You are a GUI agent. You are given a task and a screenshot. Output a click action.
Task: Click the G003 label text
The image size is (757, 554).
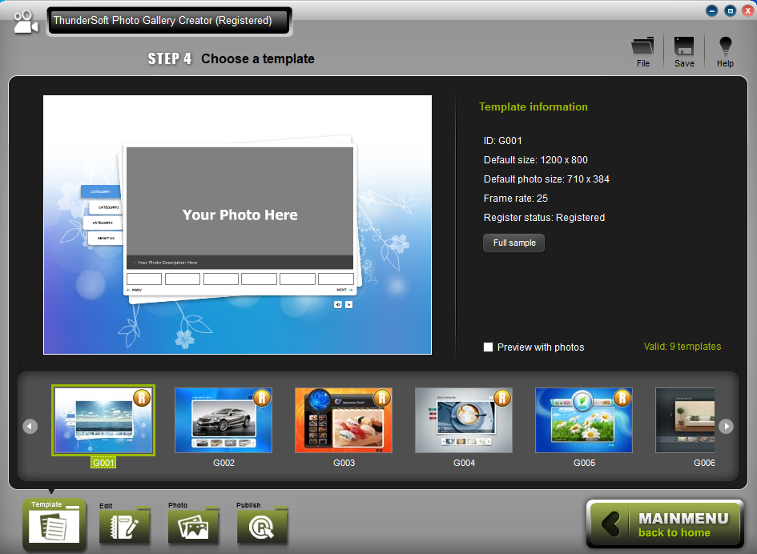click(x=344, y=463)
